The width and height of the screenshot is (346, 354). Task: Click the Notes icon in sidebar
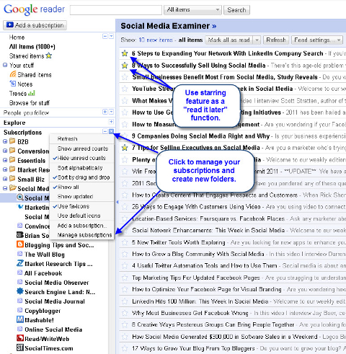click(x=13, y=84)
